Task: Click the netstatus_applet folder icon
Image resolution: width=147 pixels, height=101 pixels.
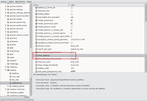Action: pos(8,93)
